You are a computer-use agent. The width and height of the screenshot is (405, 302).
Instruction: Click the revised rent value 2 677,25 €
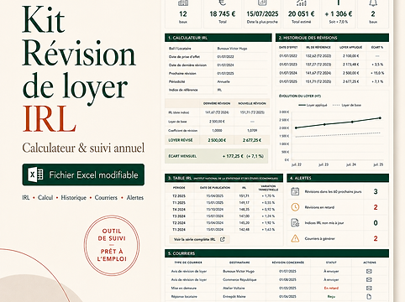click(252, 140)
